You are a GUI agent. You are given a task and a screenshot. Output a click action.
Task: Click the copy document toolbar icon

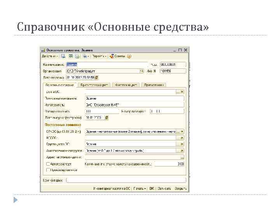click(x=77, y=56)
